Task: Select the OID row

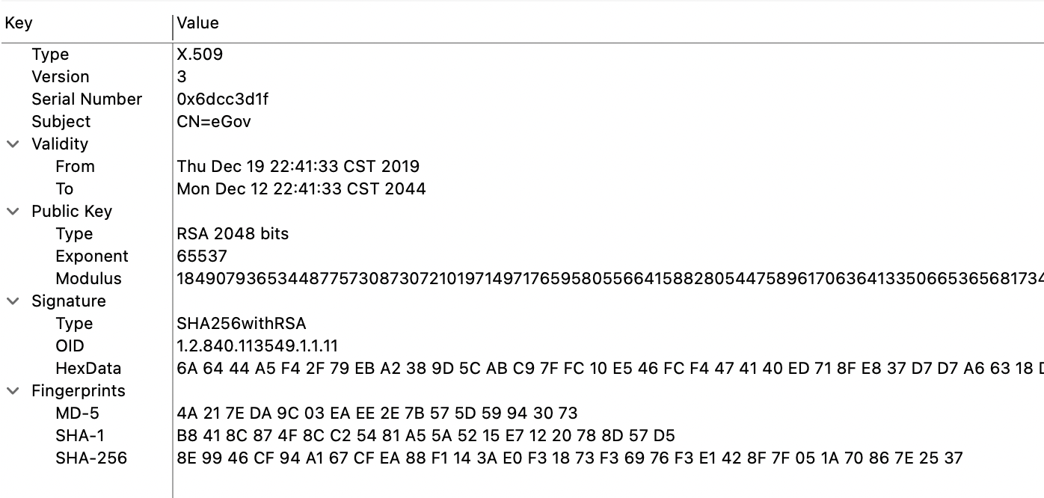Action: click(257, 346)
